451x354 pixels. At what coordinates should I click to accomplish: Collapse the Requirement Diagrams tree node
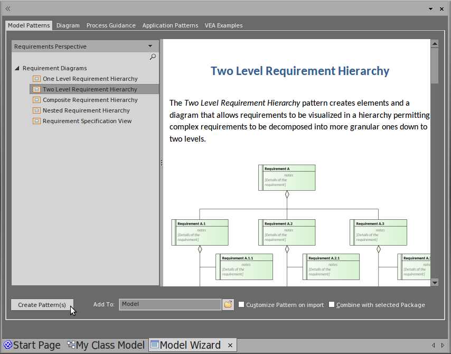click(x=17, y=68)
